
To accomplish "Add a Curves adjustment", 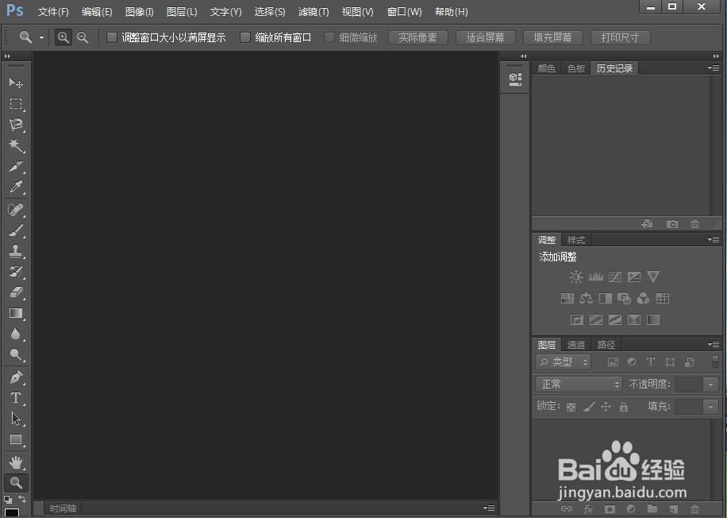I will coord(615,277).
